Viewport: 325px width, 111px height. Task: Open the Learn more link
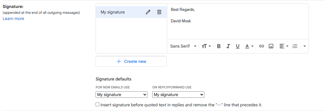coord(14,18)
